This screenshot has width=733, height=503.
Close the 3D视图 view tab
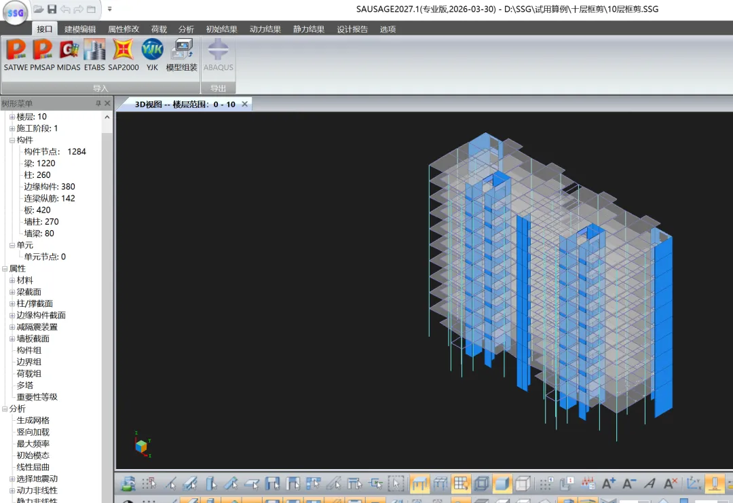[x=245, y=104]
